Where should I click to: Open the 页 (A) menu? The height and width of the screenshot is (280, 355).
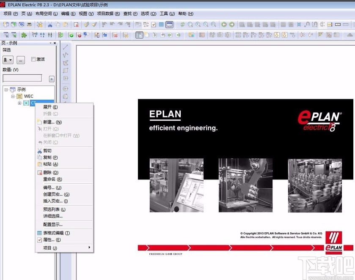[x=27, y=14]
